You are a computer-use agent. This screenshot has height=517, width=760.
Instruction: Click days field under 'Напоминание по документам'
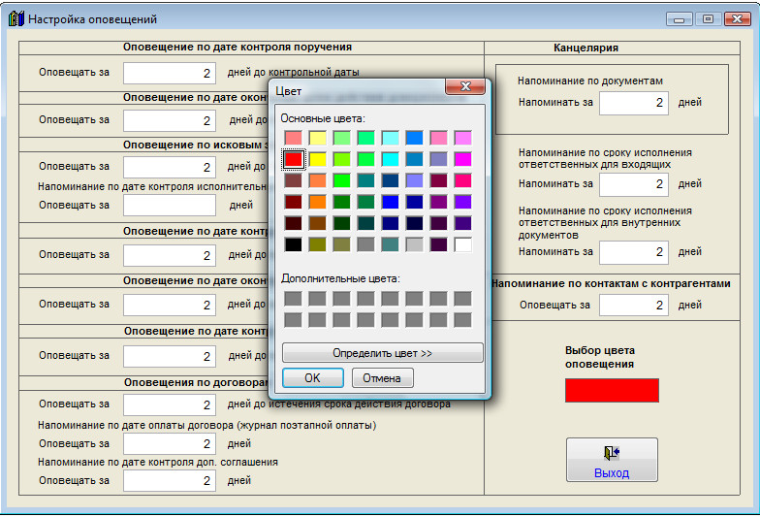pos(634,103)
